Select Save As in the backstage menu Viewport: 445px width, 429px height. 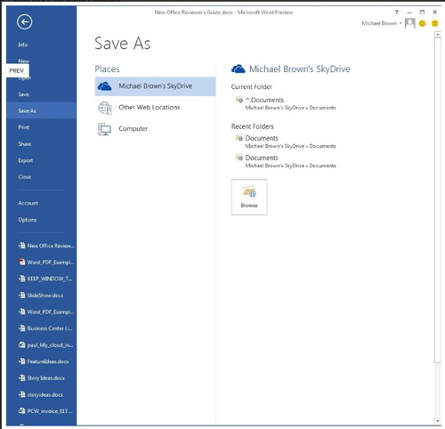coord(41,110)
